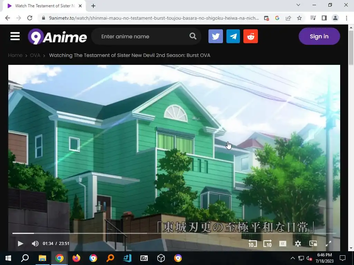Seek on the video progress bar
This screenshot has width=354, height=265.
click(174, 233)
